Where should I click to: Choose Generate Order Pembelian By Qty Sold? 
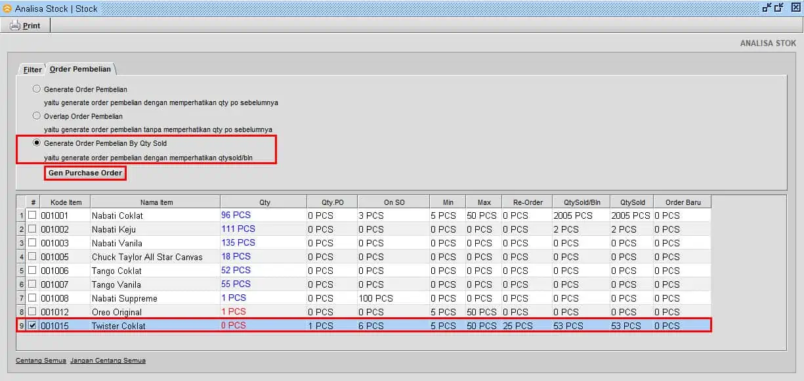[x=37, y=143]
